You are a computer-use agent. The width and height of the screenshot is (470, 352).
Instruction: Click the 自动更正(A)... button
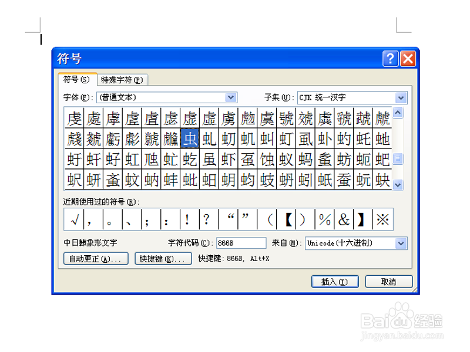[96, 259]
